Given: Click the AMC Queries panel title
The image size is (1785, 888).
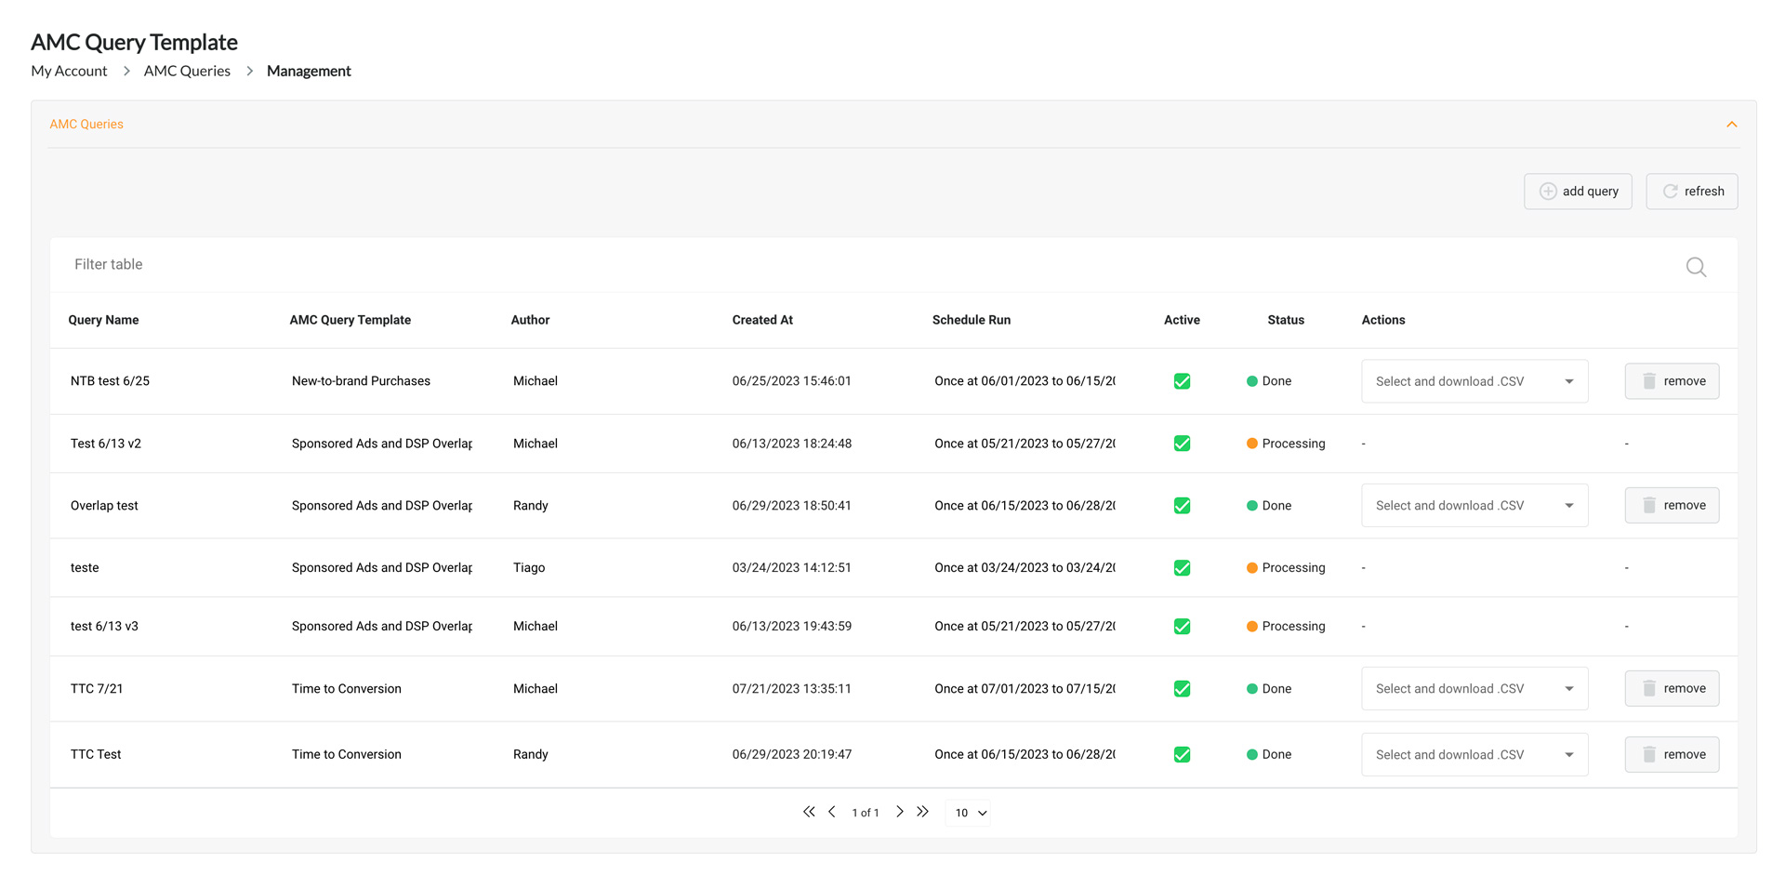Looking at the screenshot, I should tap(86, 125).
